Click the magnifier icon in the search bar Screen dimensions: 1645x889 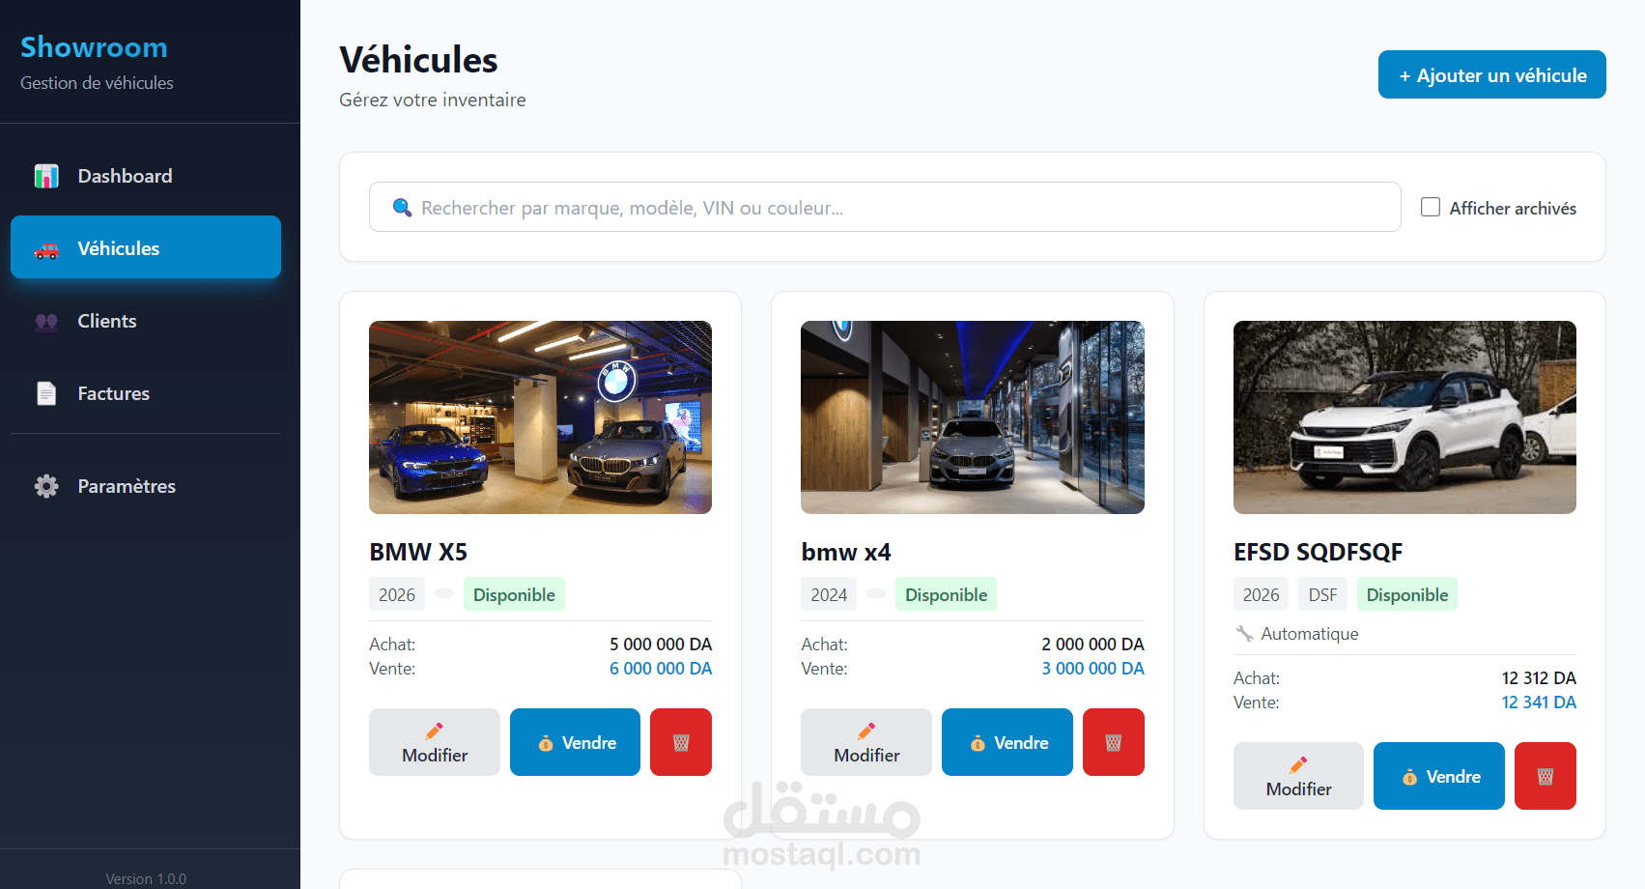click(402, 208)
